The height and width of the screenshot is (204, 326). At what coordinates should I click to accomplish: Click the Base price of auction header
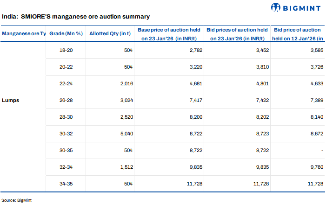(x=168, y=33)
